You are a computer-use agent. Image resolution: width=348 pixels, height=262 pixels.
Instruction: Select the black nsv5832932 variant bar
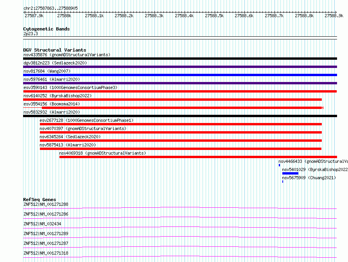coord(180,116)
